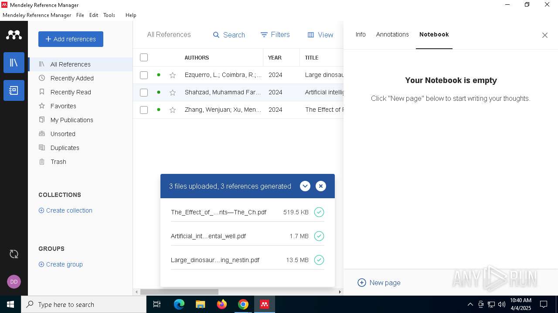Viewport: 558px width, 313px height.
Task: Show hidden system tray icons
Action: 470,304
